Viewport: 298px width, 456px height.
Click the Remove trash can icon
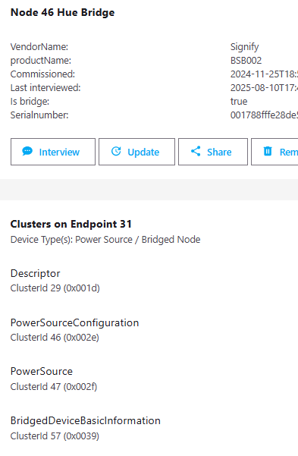[268, 151]
